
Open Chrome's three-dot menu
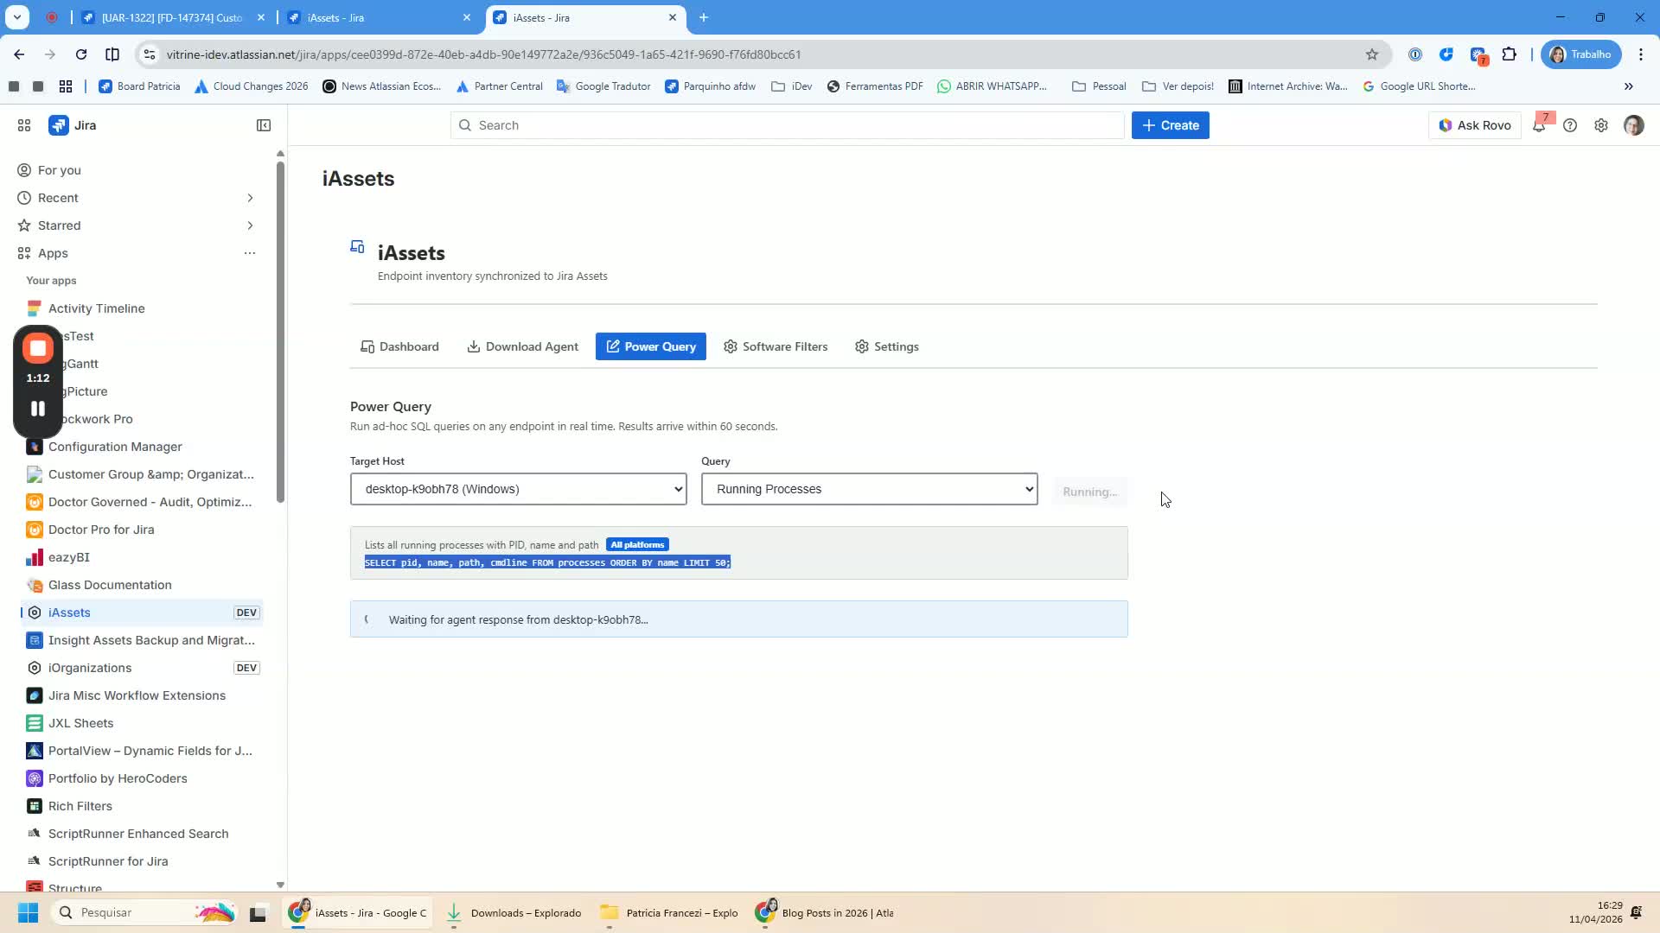pyautogui.click(x=1641, y=54)
